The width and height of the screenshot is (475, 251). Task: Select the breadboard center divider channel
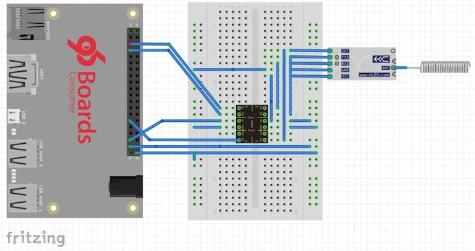point(255,108)
